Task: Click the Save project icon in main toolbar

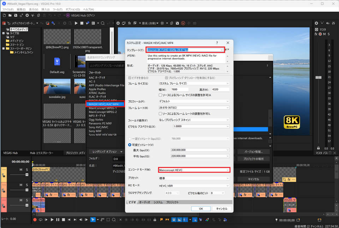Action: pyautogui.click(x=15, y=16)
